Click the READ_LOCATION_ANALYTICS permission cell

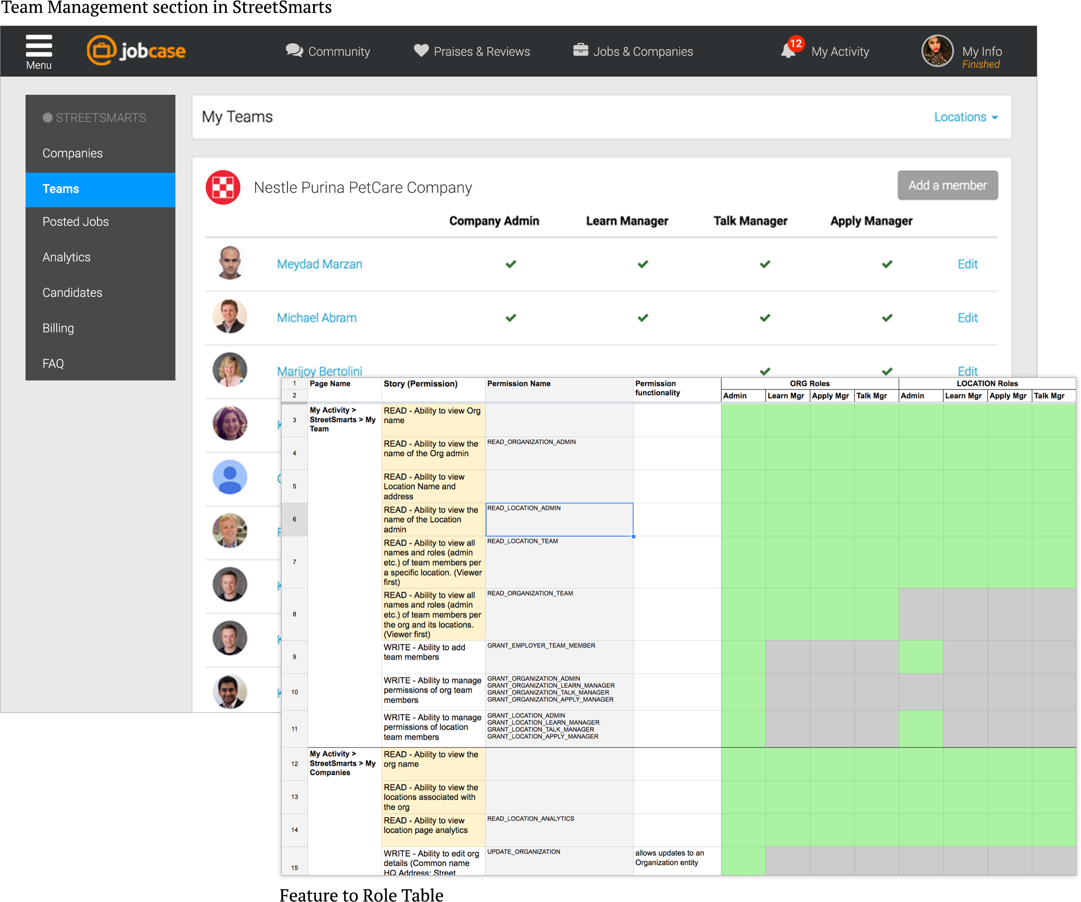pos(559,829)
